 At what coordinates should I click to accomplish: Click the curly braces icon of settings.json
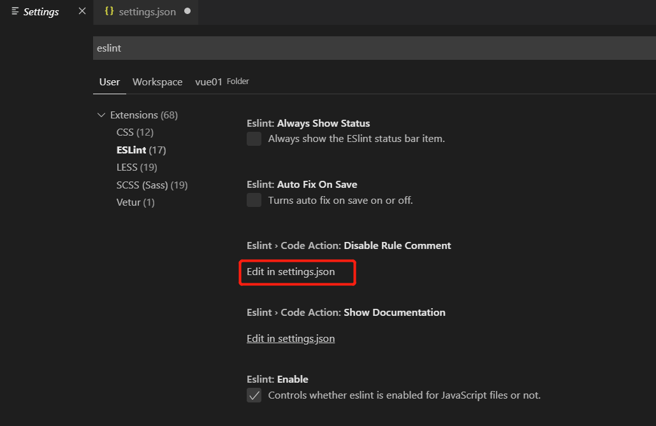pyautogui.click(x=109, y=11)
